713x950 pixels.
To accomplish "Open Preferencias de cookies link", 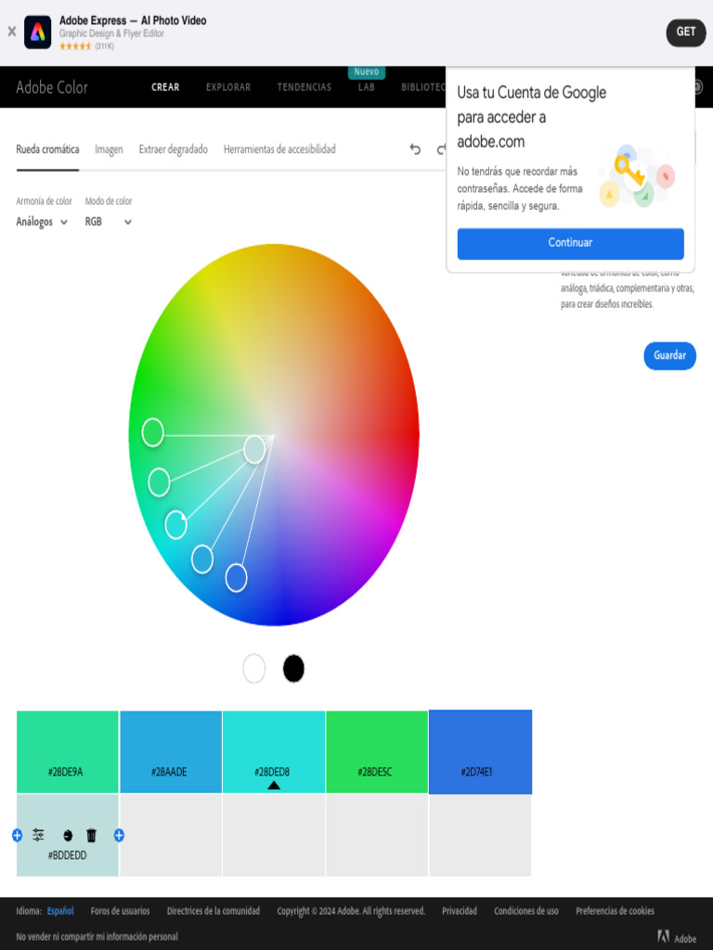I will 615,911.
